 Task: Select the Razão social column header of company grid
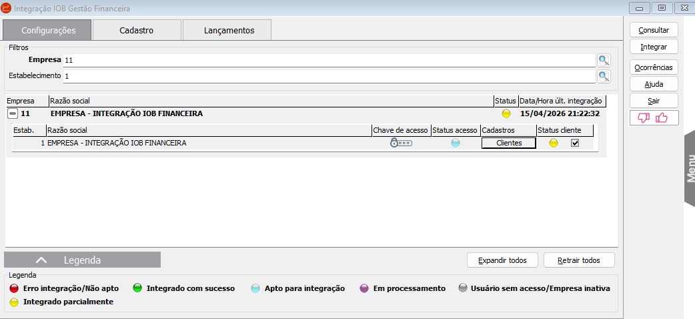271,101
